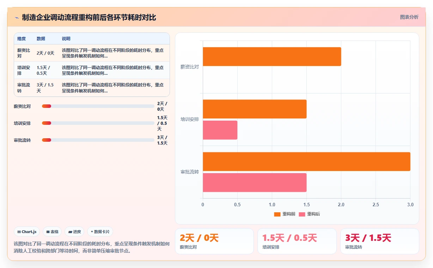Click table cell 3天 / 1.5天
The image size is (433, 268).
point(45,87)
